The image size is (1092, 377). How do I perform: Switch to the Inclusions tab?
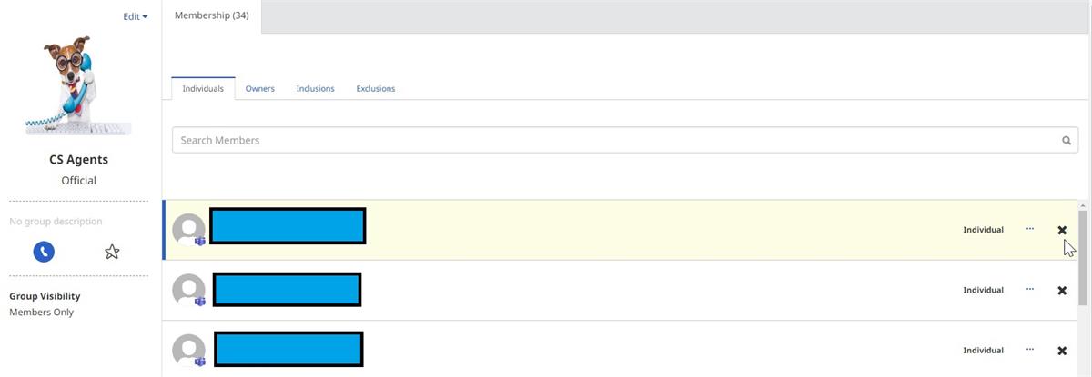coord(315,89)
